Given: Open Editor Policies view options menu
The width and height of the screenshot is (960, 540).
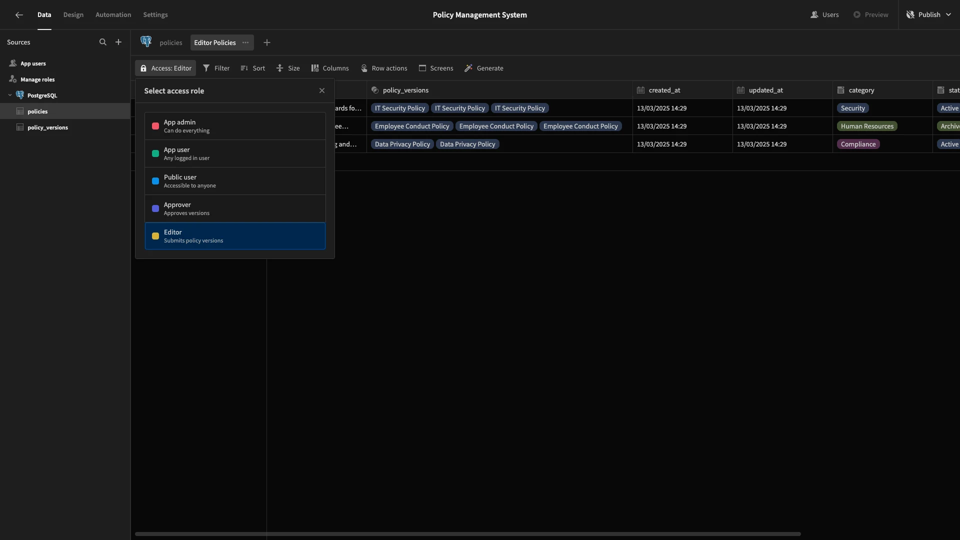Looking at the screenshot, I should [245, 43].
